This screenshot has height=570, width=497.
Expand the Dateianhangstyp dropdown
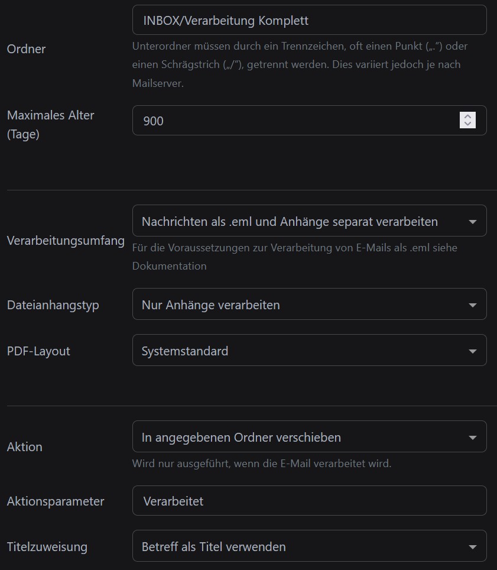point(309,305)
